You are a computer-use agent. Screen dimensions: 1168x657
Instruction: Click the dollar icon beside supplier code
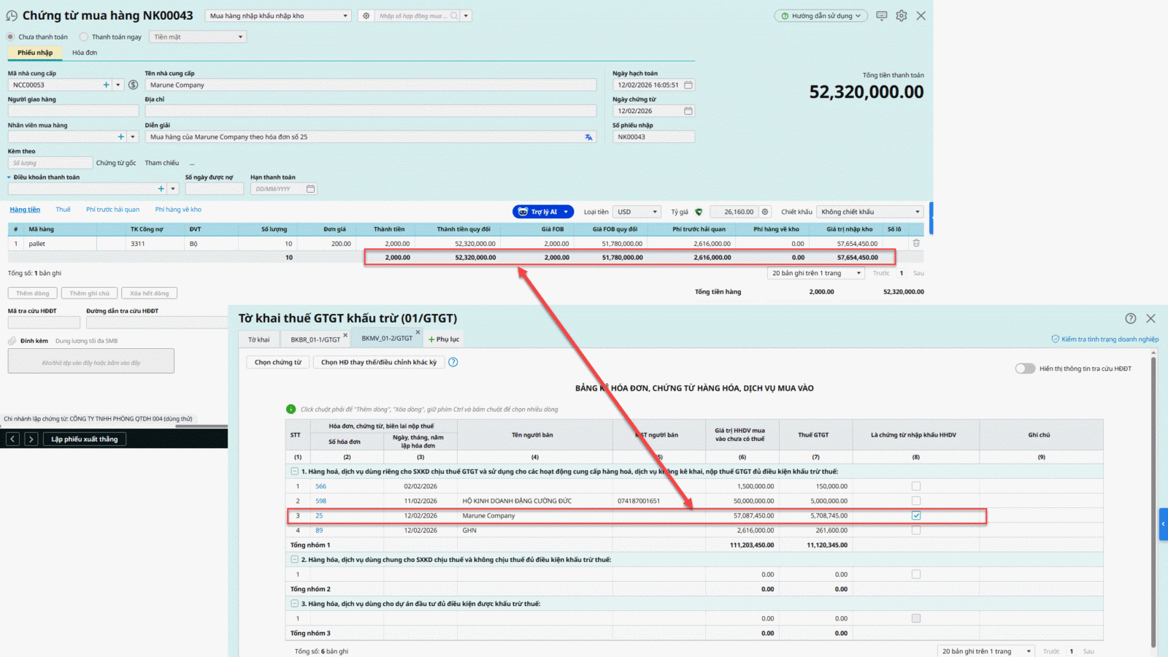(133, 85)
